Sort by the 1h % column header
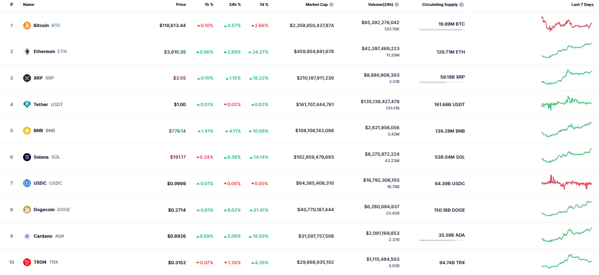Image resolution: width=599 pixels, height=275 pixels. [209, 4]
